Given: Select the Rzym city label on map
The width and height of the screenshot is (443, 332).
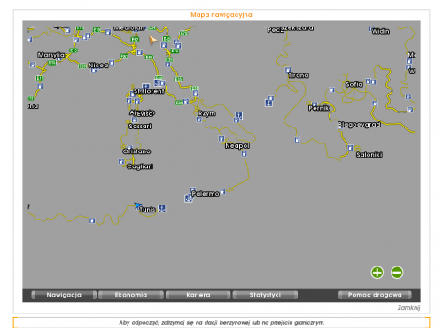Looking at the screenshot, I should pyautogui.click(x=206, y=113).
